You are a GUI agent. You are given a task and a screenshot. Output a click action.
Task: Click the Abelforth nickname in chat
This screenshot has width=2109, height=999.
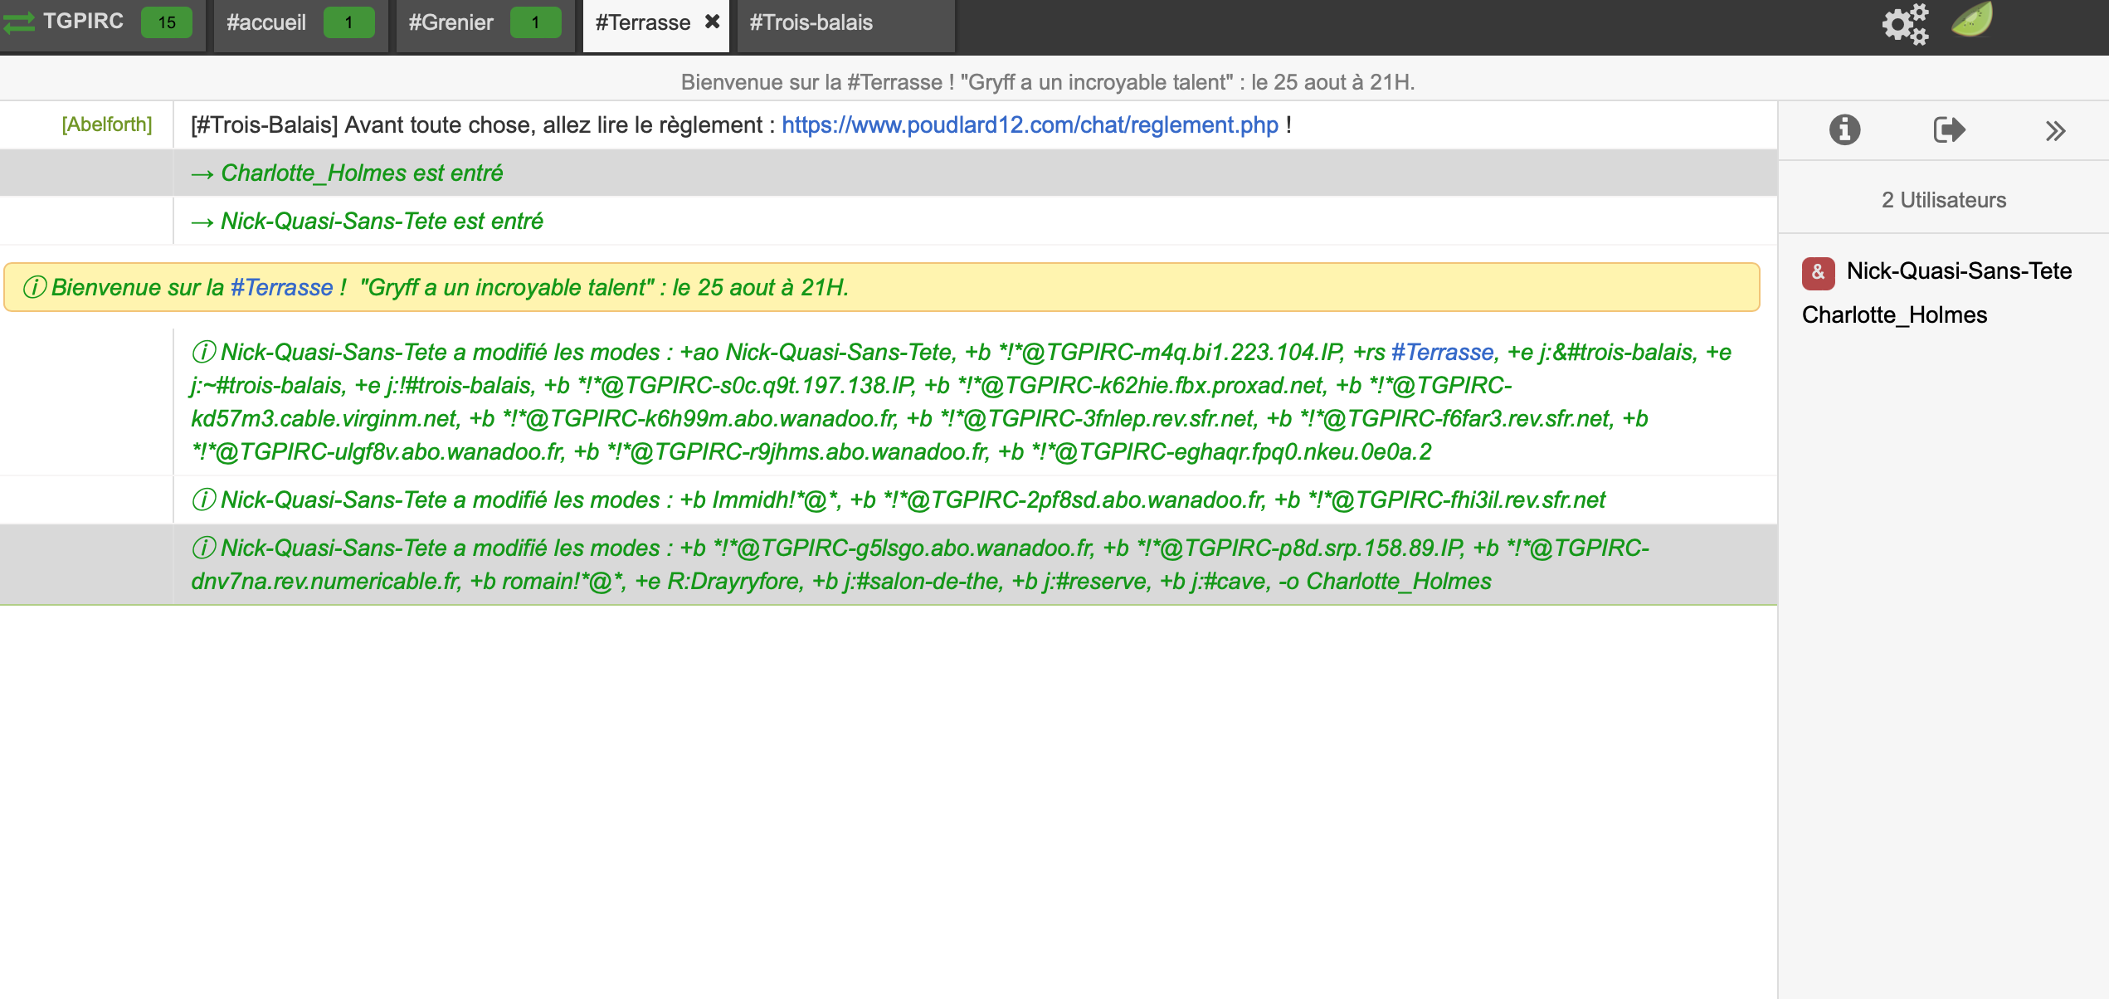click(107, 124)
